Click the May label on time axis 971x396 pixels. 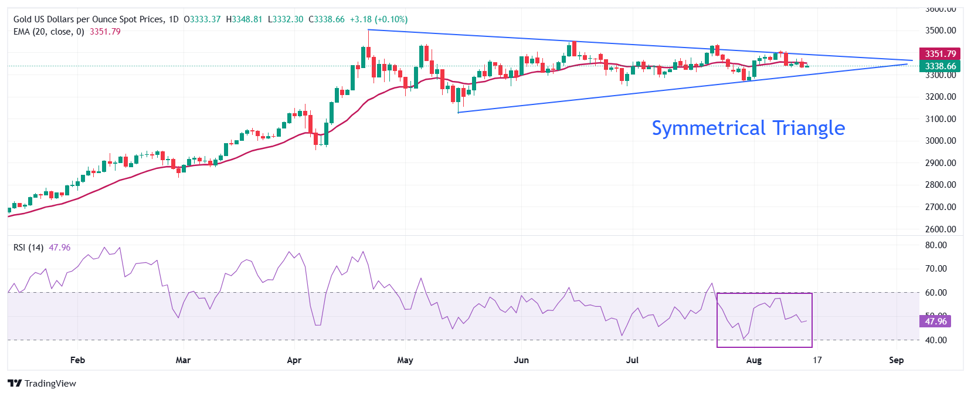(405, 360)
